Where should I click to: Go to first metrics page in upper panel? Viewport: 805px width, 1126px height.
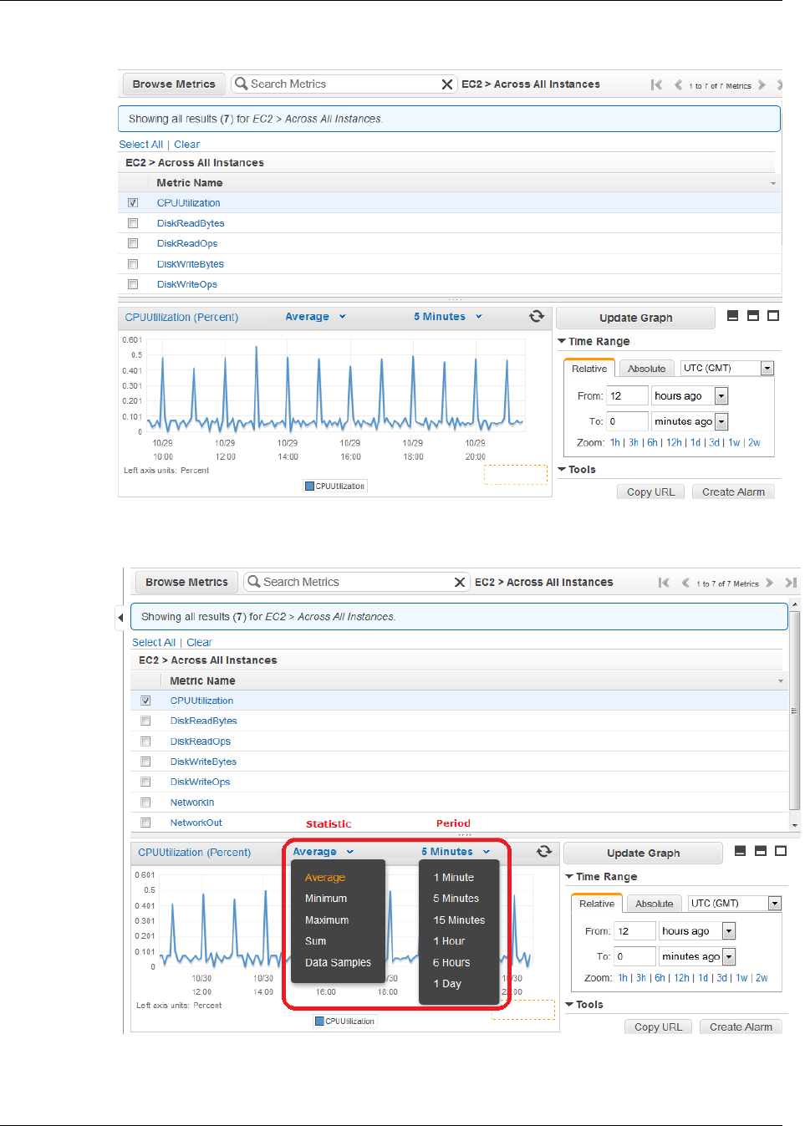coord(656,84)
